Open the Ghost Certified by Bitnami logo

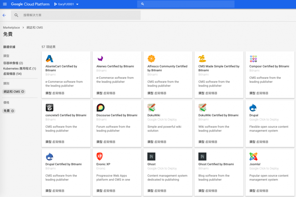[202, 157]
